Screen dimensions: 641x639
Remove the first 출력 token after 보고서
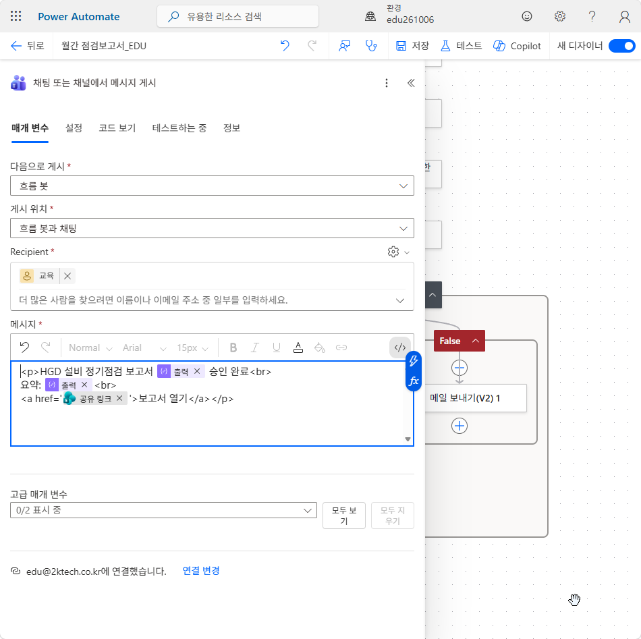pos(197,371)
